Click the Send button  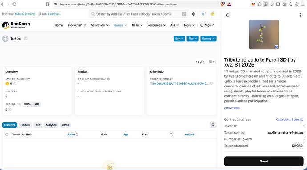coord(264,162)
